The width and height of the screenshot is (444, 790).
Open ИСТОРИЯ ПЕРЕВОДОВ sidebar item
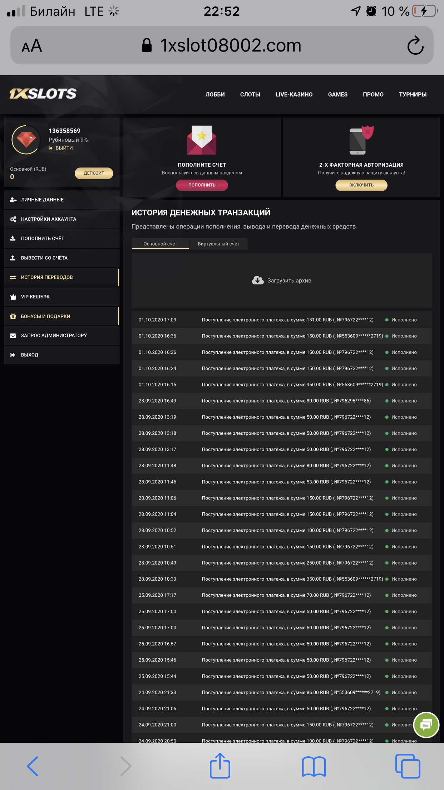tap(61, 277)
